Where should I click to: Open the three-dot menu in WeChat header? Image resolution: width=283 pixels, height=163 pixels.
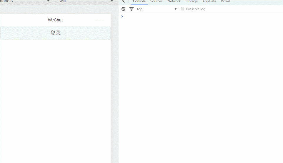(99, 20)
